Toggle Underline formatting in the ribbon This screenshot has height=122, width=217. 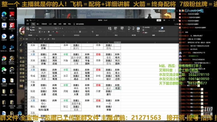point(44,32)
